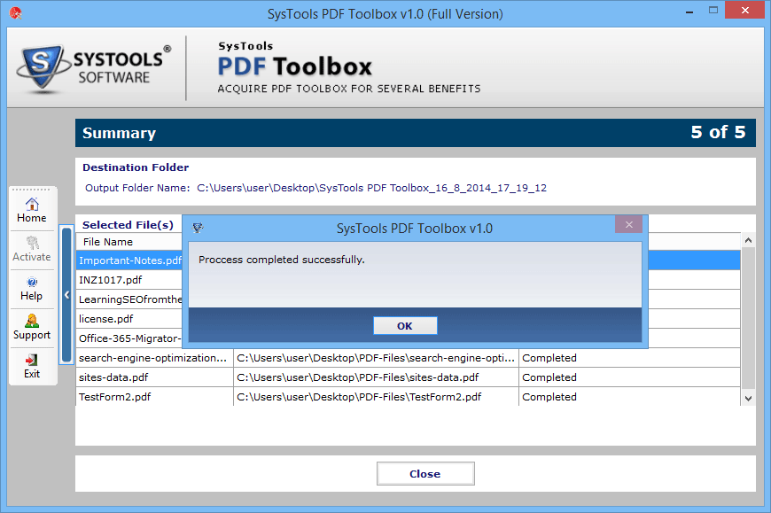Click the scroll down arrow of the file list
771x513 pixels.
click(748, 399)
